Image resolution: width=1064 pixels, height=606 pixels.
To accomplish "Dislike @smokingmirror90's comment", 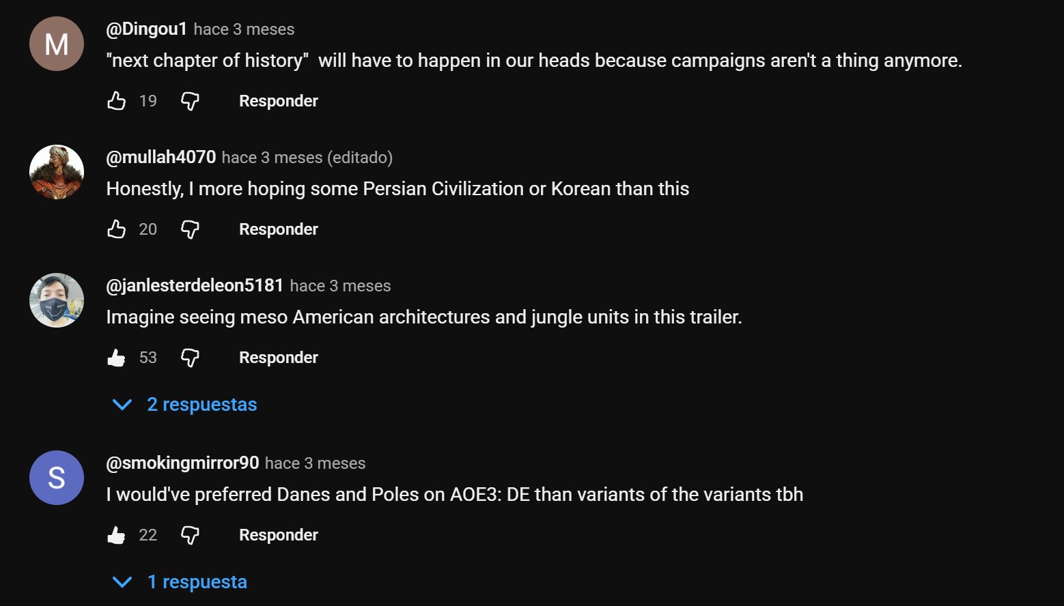I will click(x=190, y=535).
